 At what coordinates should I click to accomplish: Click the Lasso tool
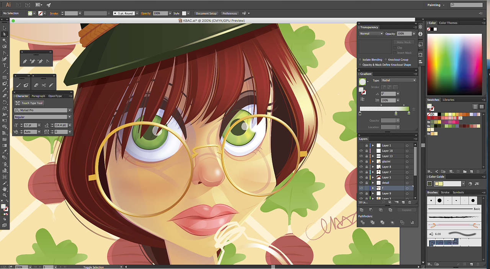(5, 46)
